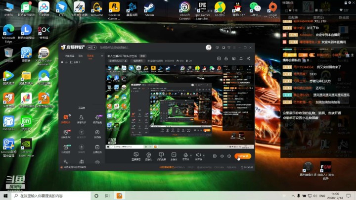Click the cloud tool at toolbox bottom

click(97, 162)
